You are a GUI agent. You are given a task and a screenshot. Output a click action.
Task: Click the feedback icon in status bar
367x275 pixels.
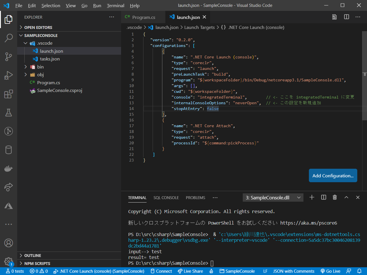click(349, 271)
